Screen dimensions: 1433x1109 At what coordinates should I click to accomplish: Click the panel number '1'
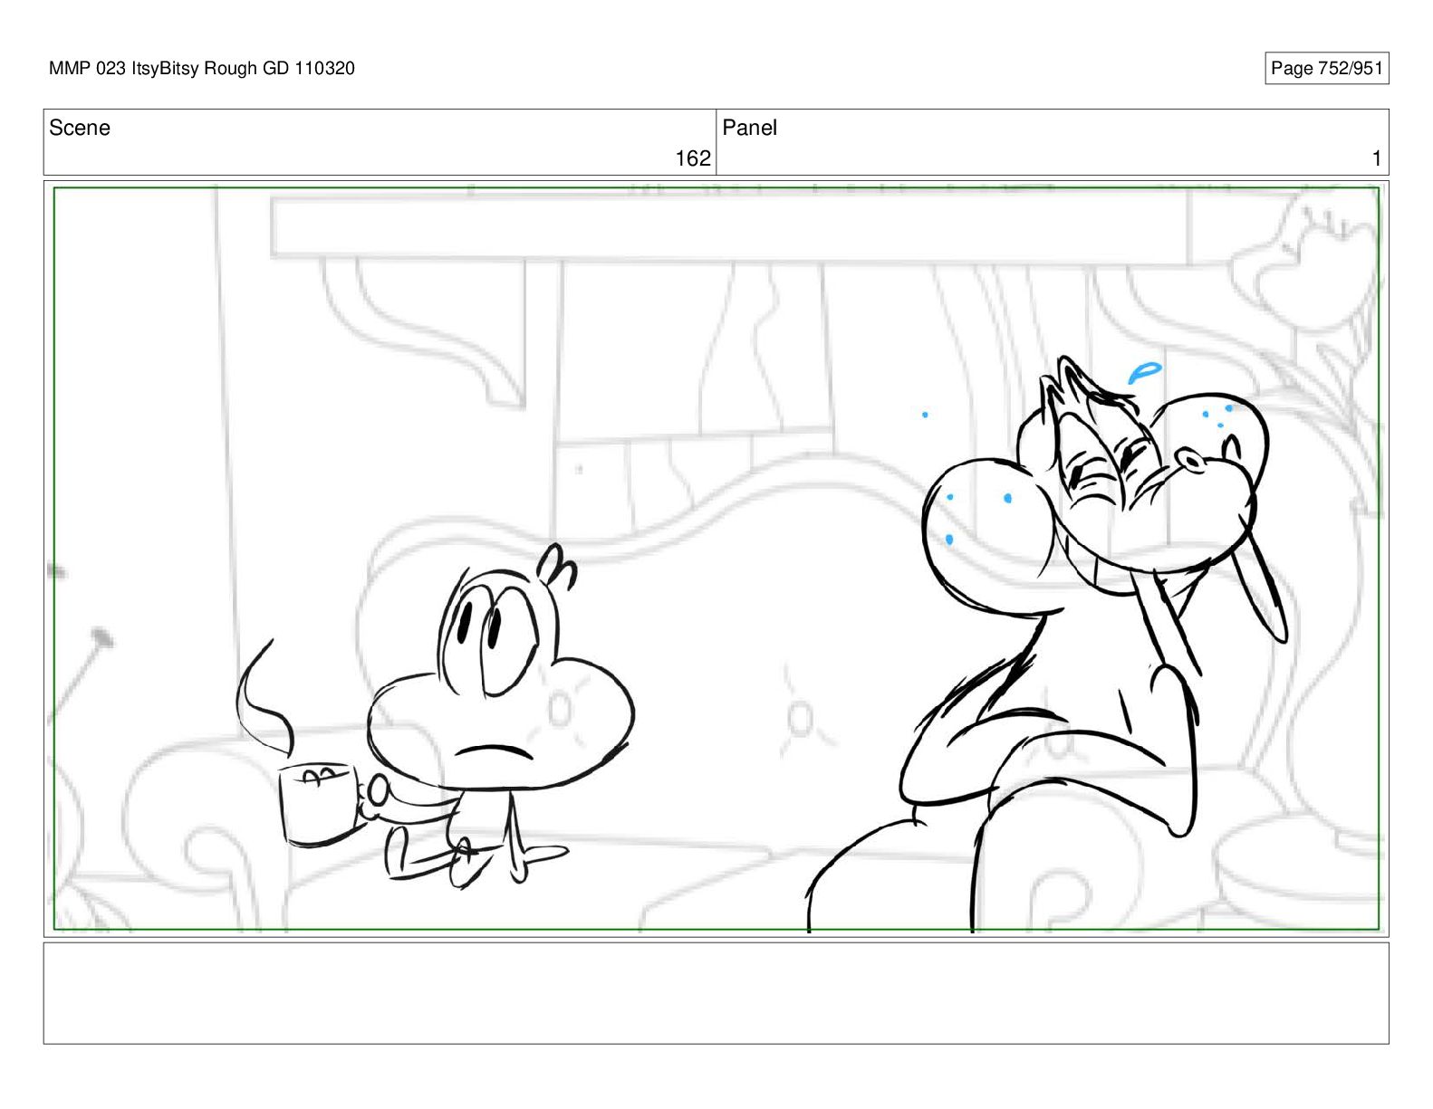pos(1377,158)
